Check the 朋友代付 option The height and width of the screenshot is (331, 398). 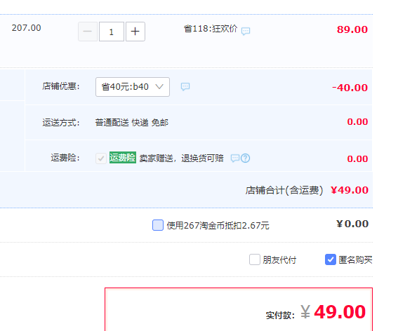coord(255,259)
